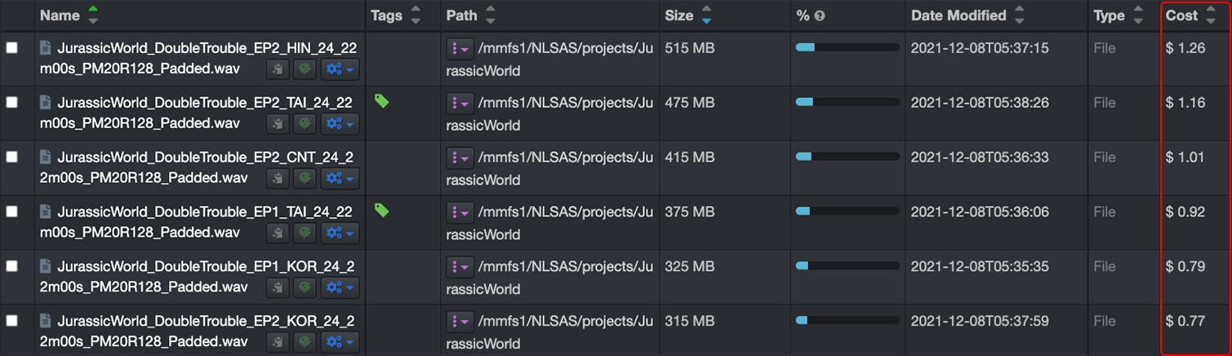Click the clipboard copy icon for EP2_TAI file
This screenshot has height=356, width=1232.
click(278, 124)
